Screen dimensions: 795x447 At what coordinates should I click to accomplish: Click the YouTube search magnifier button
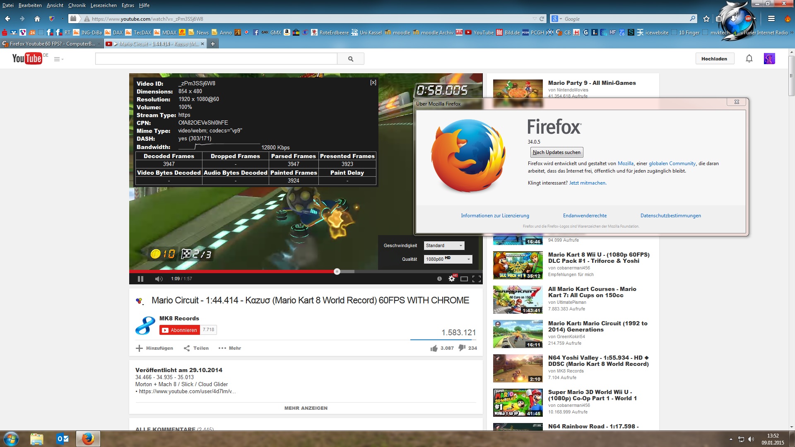click(351, 59)
